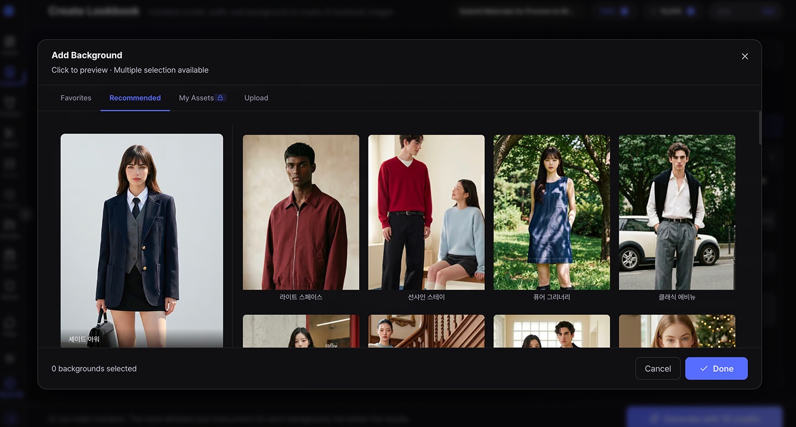Choose the 퓨어 그리너리 background thumbnail
Image resolution: width=796 pixels, height=427 pixels.
[552, 213]
